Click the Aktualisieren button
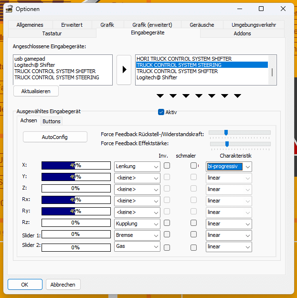297x298 pixels. (36, 91)
